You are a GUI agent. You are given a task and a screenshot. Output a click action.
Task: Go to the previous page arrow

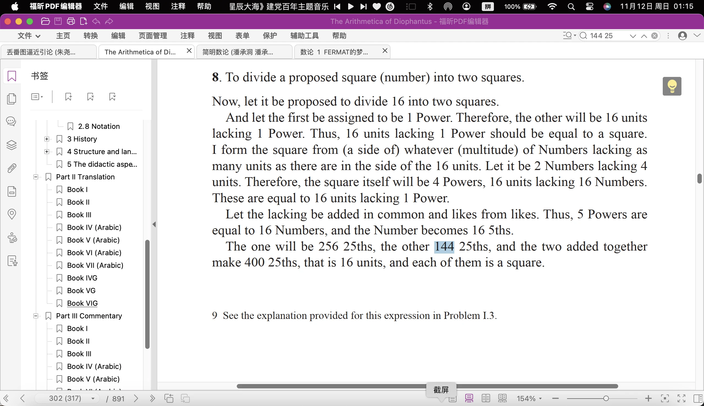23,398
